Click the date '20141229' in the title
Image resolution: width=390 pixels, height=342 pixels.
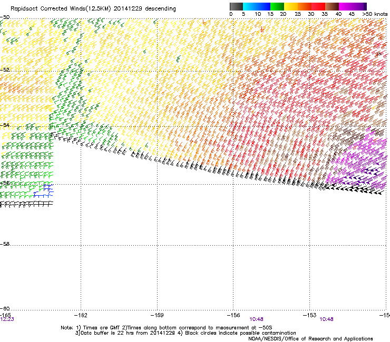point(128,8)
